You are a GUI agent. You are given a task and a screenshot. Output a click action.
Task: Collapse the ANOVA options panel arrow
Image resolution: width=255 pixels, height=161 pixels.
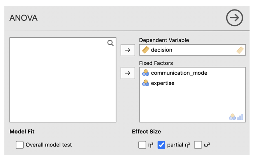[234, 18]
